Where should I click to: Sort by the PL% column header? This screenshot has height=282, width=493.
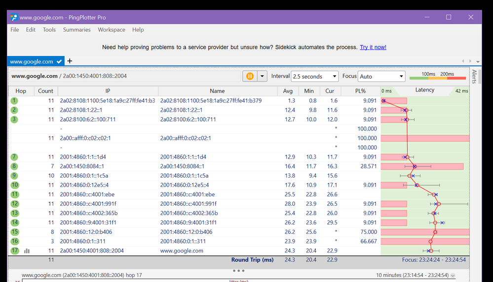point(360,91)
